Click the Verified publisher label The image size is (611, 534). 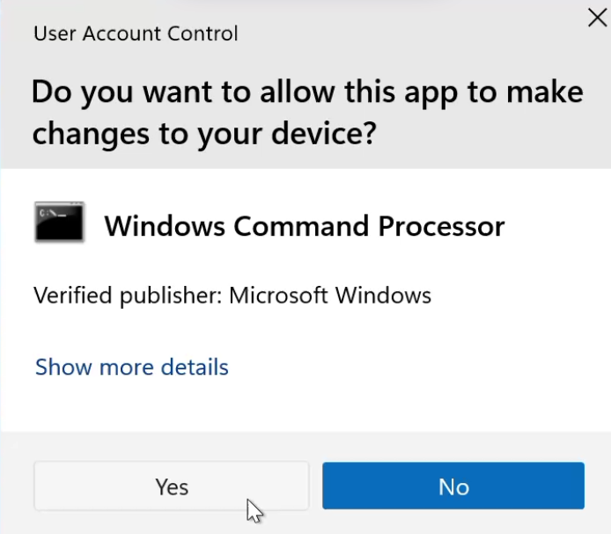pos(128,295)
